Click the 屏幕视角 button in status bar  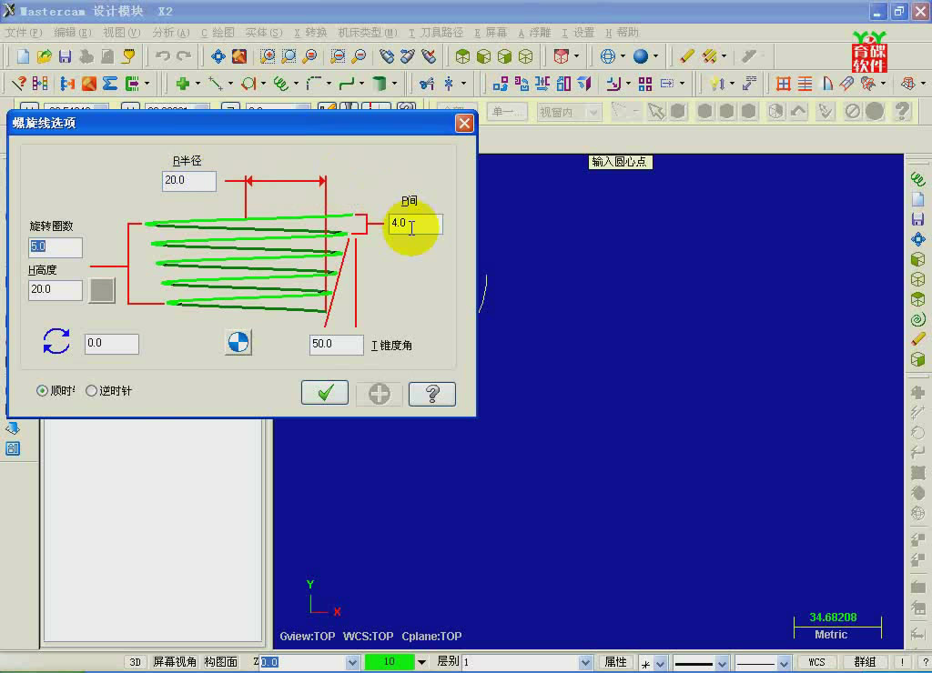click(174, 662)
